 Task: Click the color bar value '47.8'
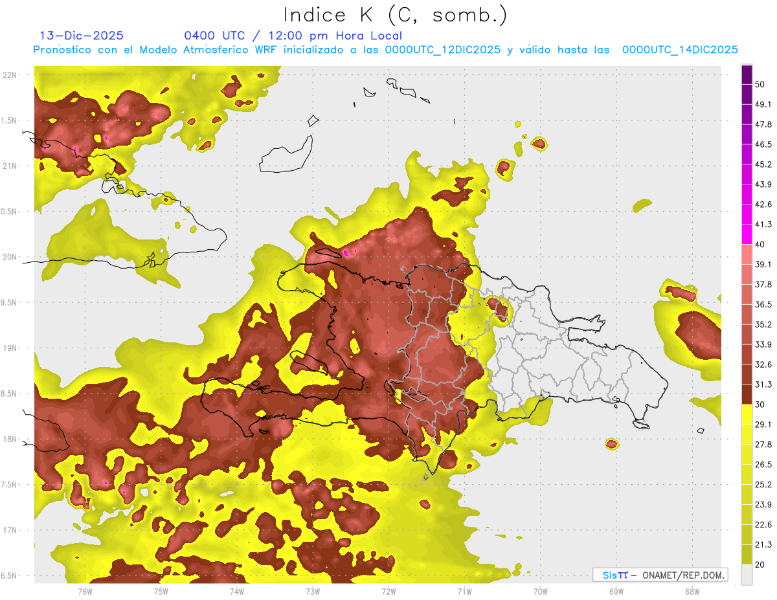coord(763,124)
